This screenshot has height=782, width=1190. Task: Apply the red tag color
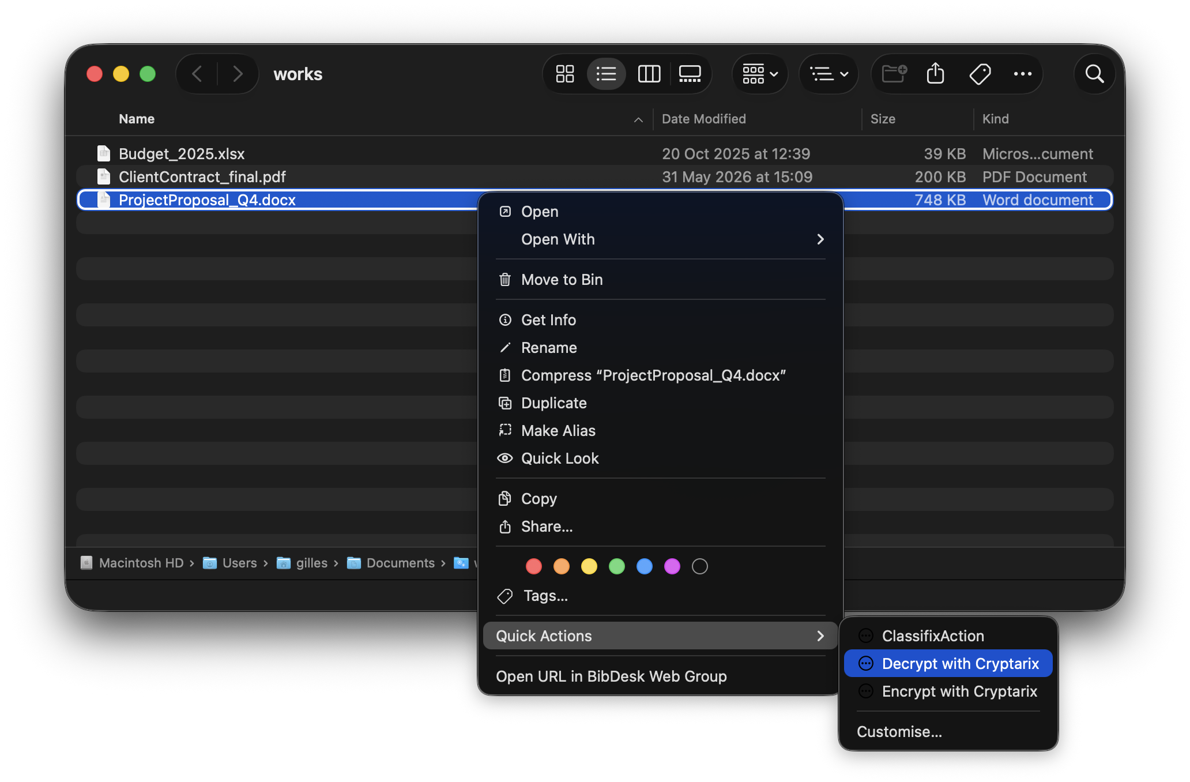534,566
